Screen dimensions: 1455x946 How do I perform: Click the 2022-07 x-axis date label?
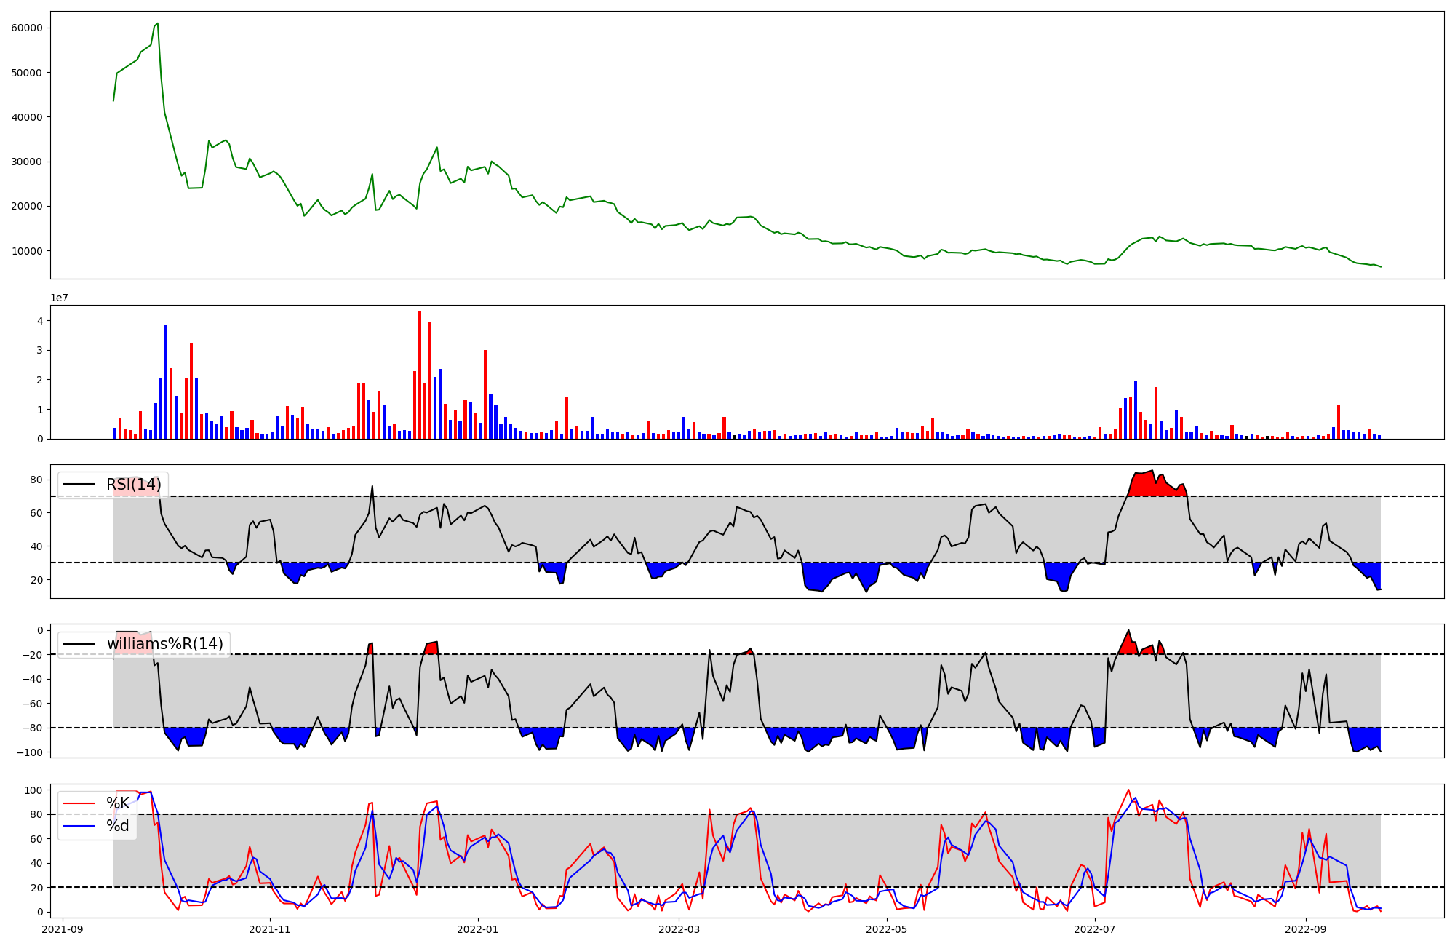pyautogui.click(x=1095, y=929)
